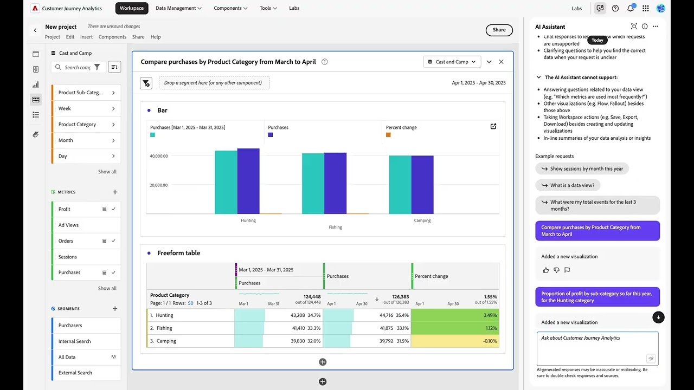The image size is (694, 390).
Task: Open the app switcher grid icon
Action: pyautogui.click(x=645, y=8)
